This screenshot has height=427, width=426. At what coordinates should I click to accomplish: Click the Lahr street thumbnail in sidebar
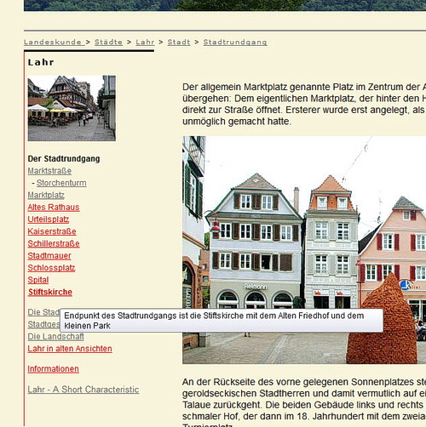click(72, 108)
